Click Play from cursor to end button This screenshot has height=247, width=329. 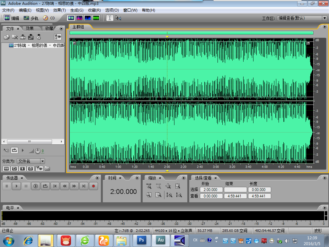(36, 186)
